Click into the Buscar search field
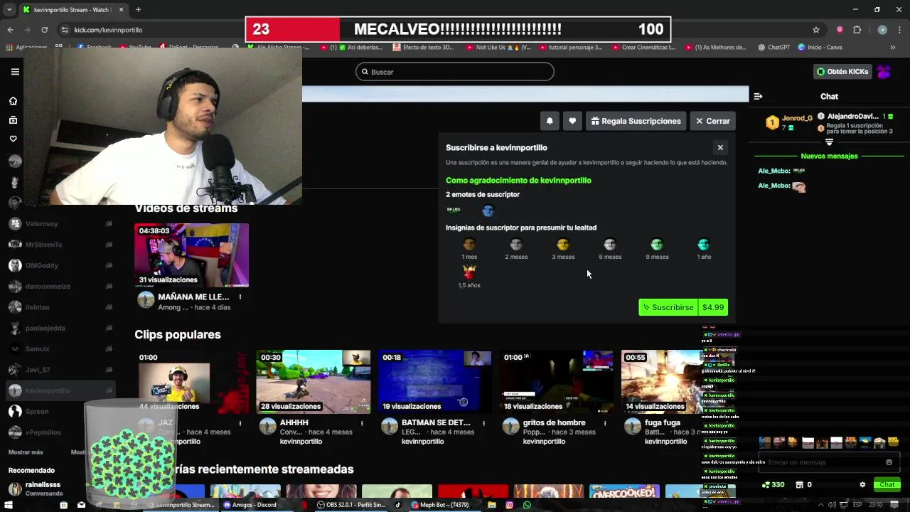Screen dimensions: 910x512 pos(455,72)
